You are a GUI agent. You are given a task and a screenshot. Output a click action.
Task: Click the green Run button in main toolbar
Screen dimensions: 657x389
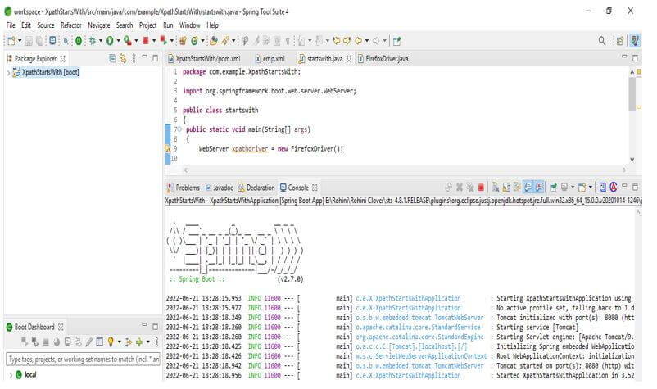[110, 41]
